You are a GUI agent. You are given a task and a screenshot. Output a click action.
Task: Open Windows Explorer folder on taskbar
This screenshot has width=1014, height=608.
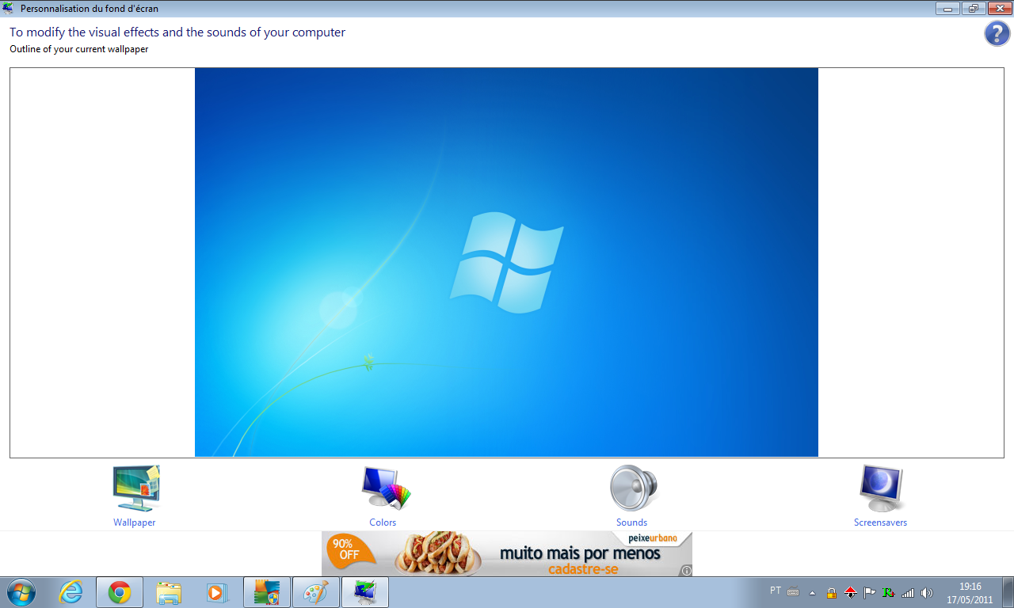169,592
